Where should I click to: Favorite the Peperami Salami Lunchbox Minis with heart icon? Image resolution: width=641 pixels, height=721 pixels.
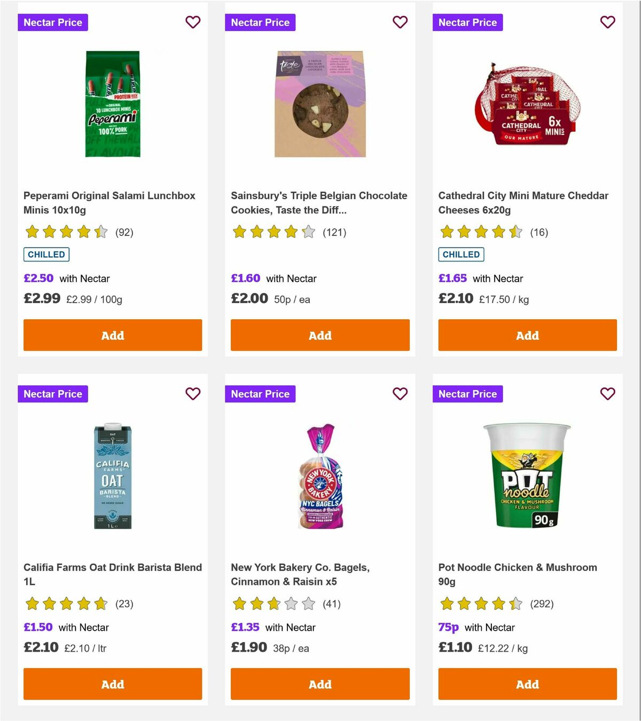pyautogui.click(x=193, y=22)
